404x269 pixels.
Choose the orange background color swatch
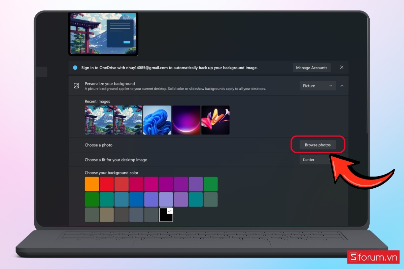point(92,184)
